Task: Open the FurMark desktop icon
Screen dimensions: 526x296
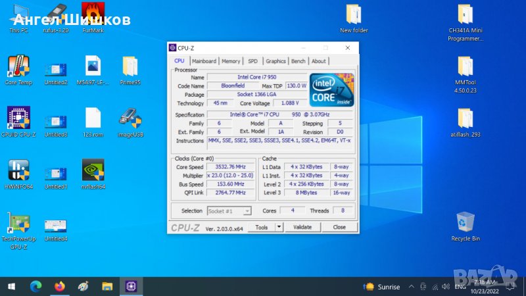Action: click(92, 13)
